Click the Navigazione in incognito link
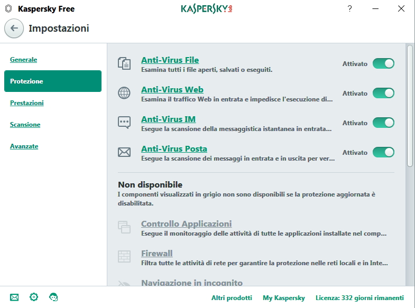This screenshot has width=415, height=308. (x=192, y=282)
